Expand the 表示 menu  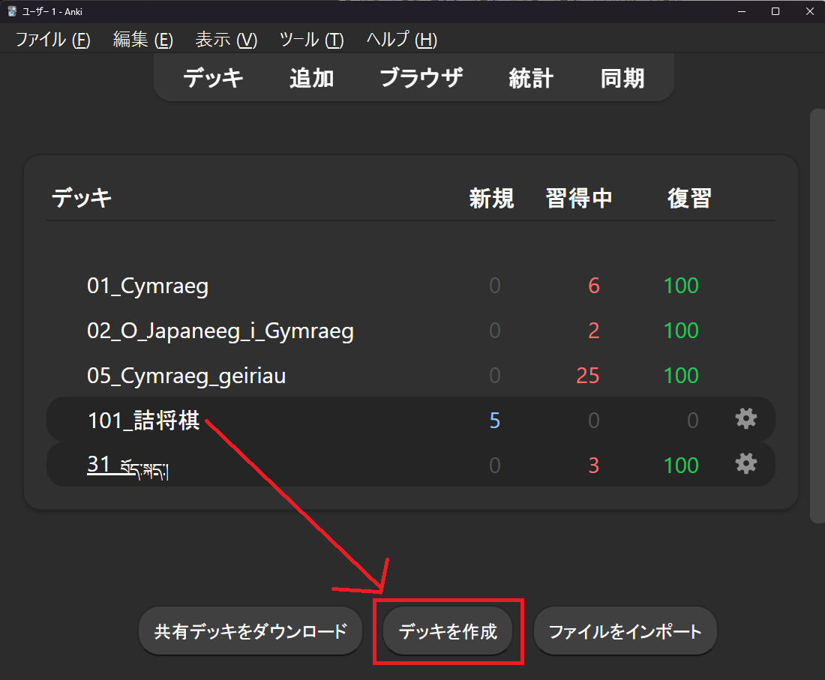[x=226, y=40]
